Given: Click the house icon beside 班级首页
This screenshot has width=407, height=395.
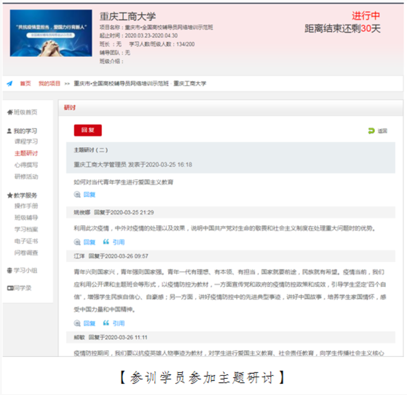Looking at the screenshot, I should click(10, 112).
